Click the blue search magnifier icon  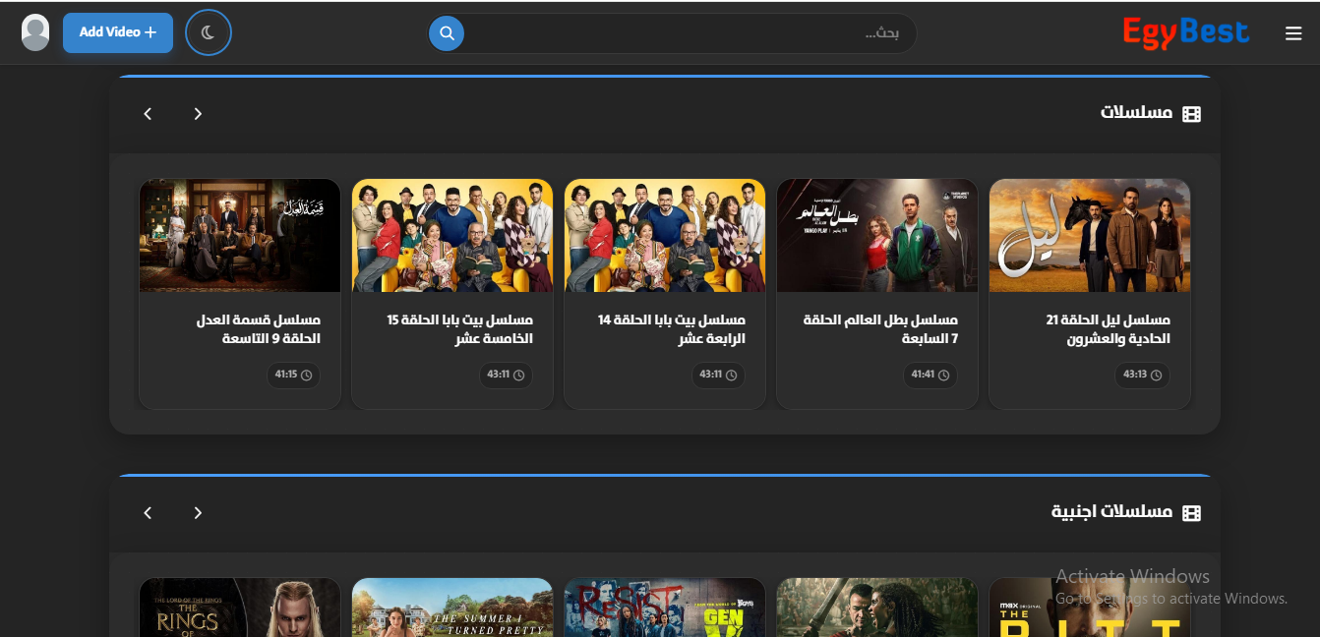(x=447, y=33)
